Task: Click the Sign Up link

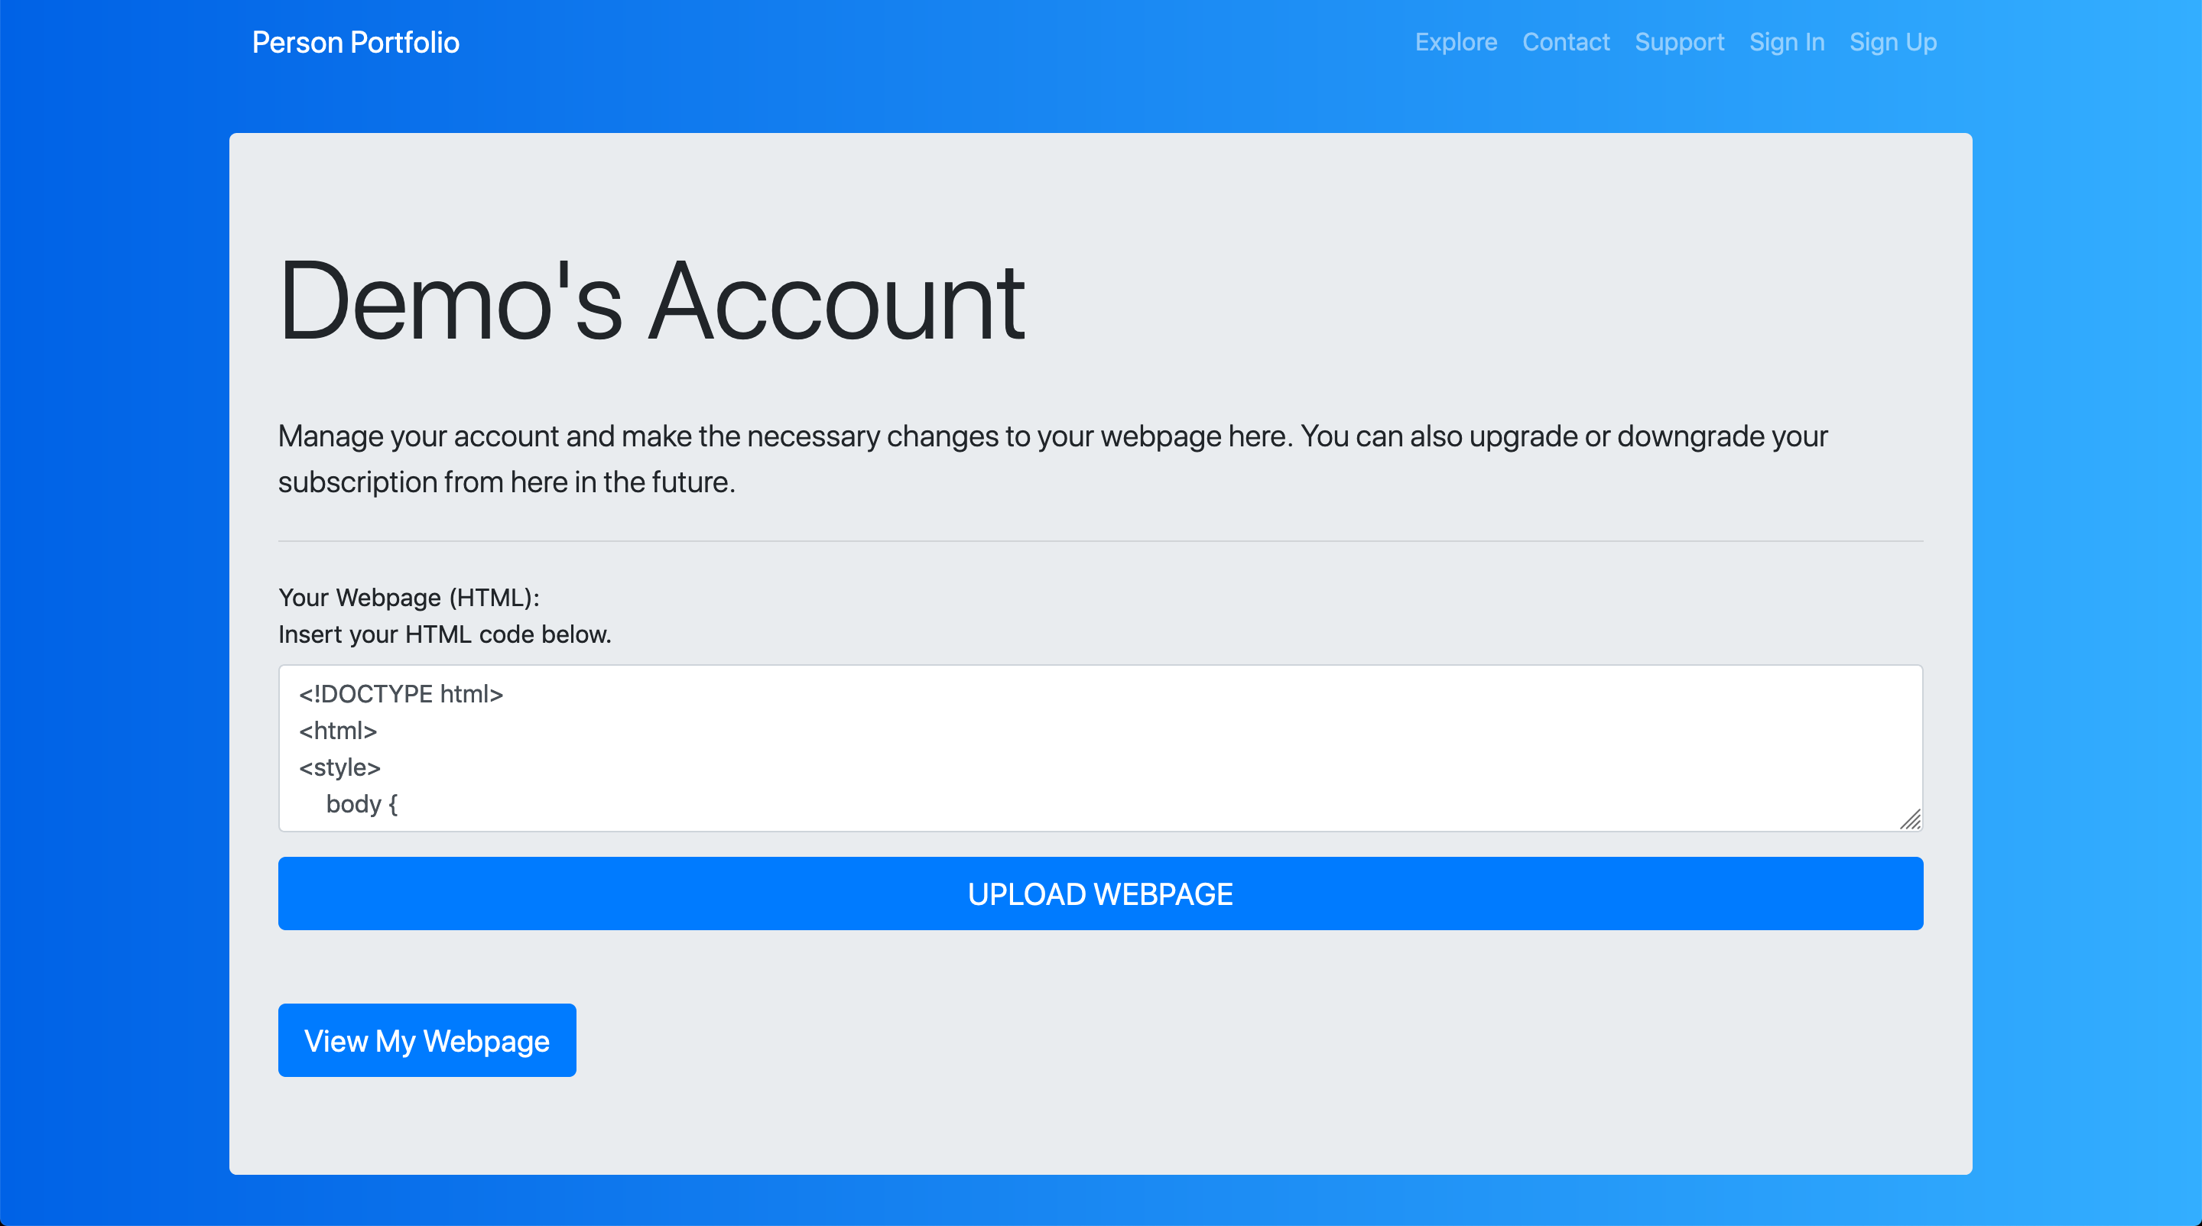Action: (x=1892, y=43)
